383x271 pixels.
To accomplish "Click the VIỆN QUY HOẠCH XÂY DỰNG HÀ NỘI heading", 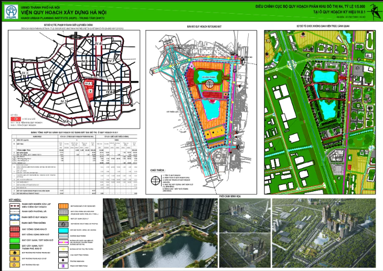I will tap(63, 13).
